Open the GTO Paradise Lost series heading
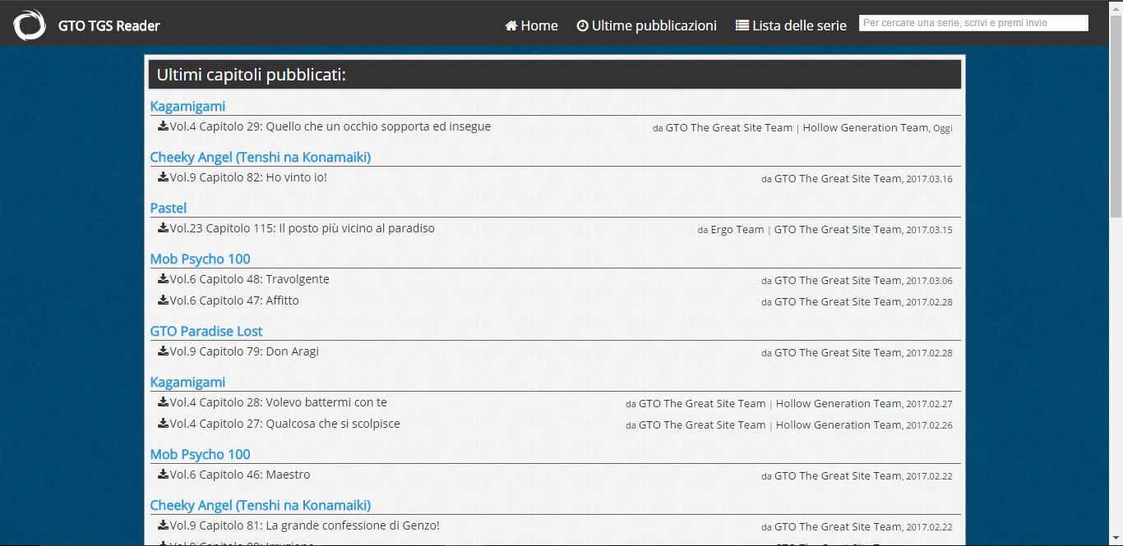The image size is (1123, 546). [x=206, y=331]
